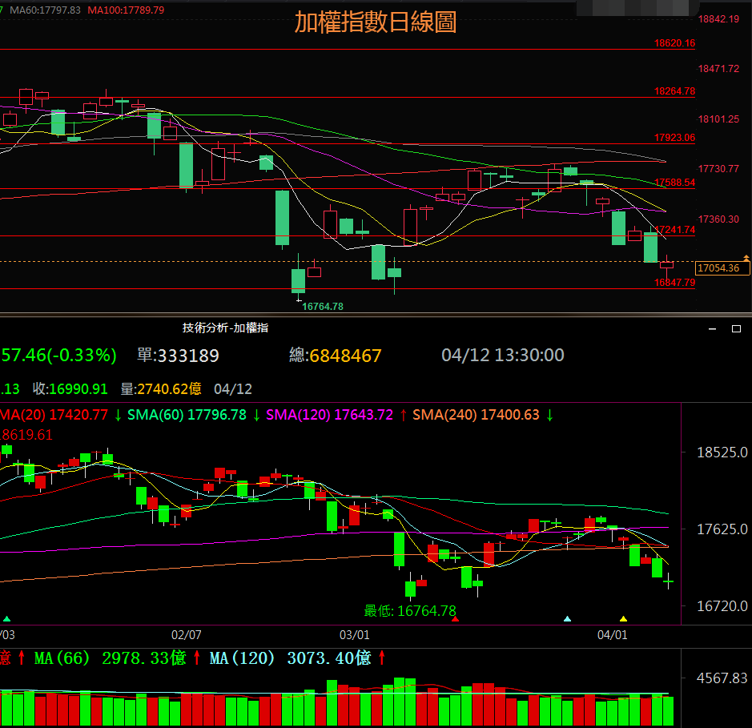Click the cyan triangle marker on date axis
The width and height of the screenshot is (752, 728).
(568, 618)
